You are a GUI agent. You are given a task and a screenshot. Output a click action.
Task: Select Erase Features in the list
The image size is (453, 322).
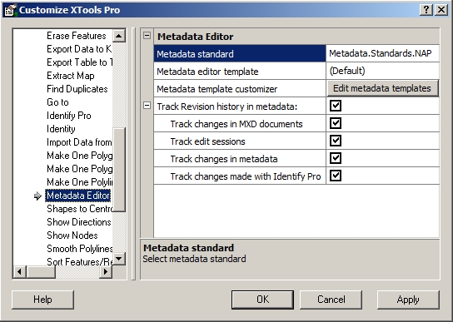[x=77, y=36]
